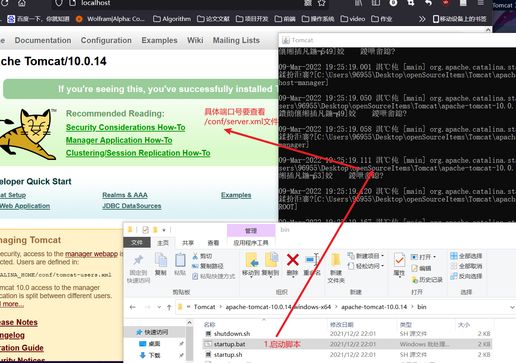Click Tomcat in the address breadcrumb
The width and height of the screenshot is (516, 363).
[x=204, y=307]
